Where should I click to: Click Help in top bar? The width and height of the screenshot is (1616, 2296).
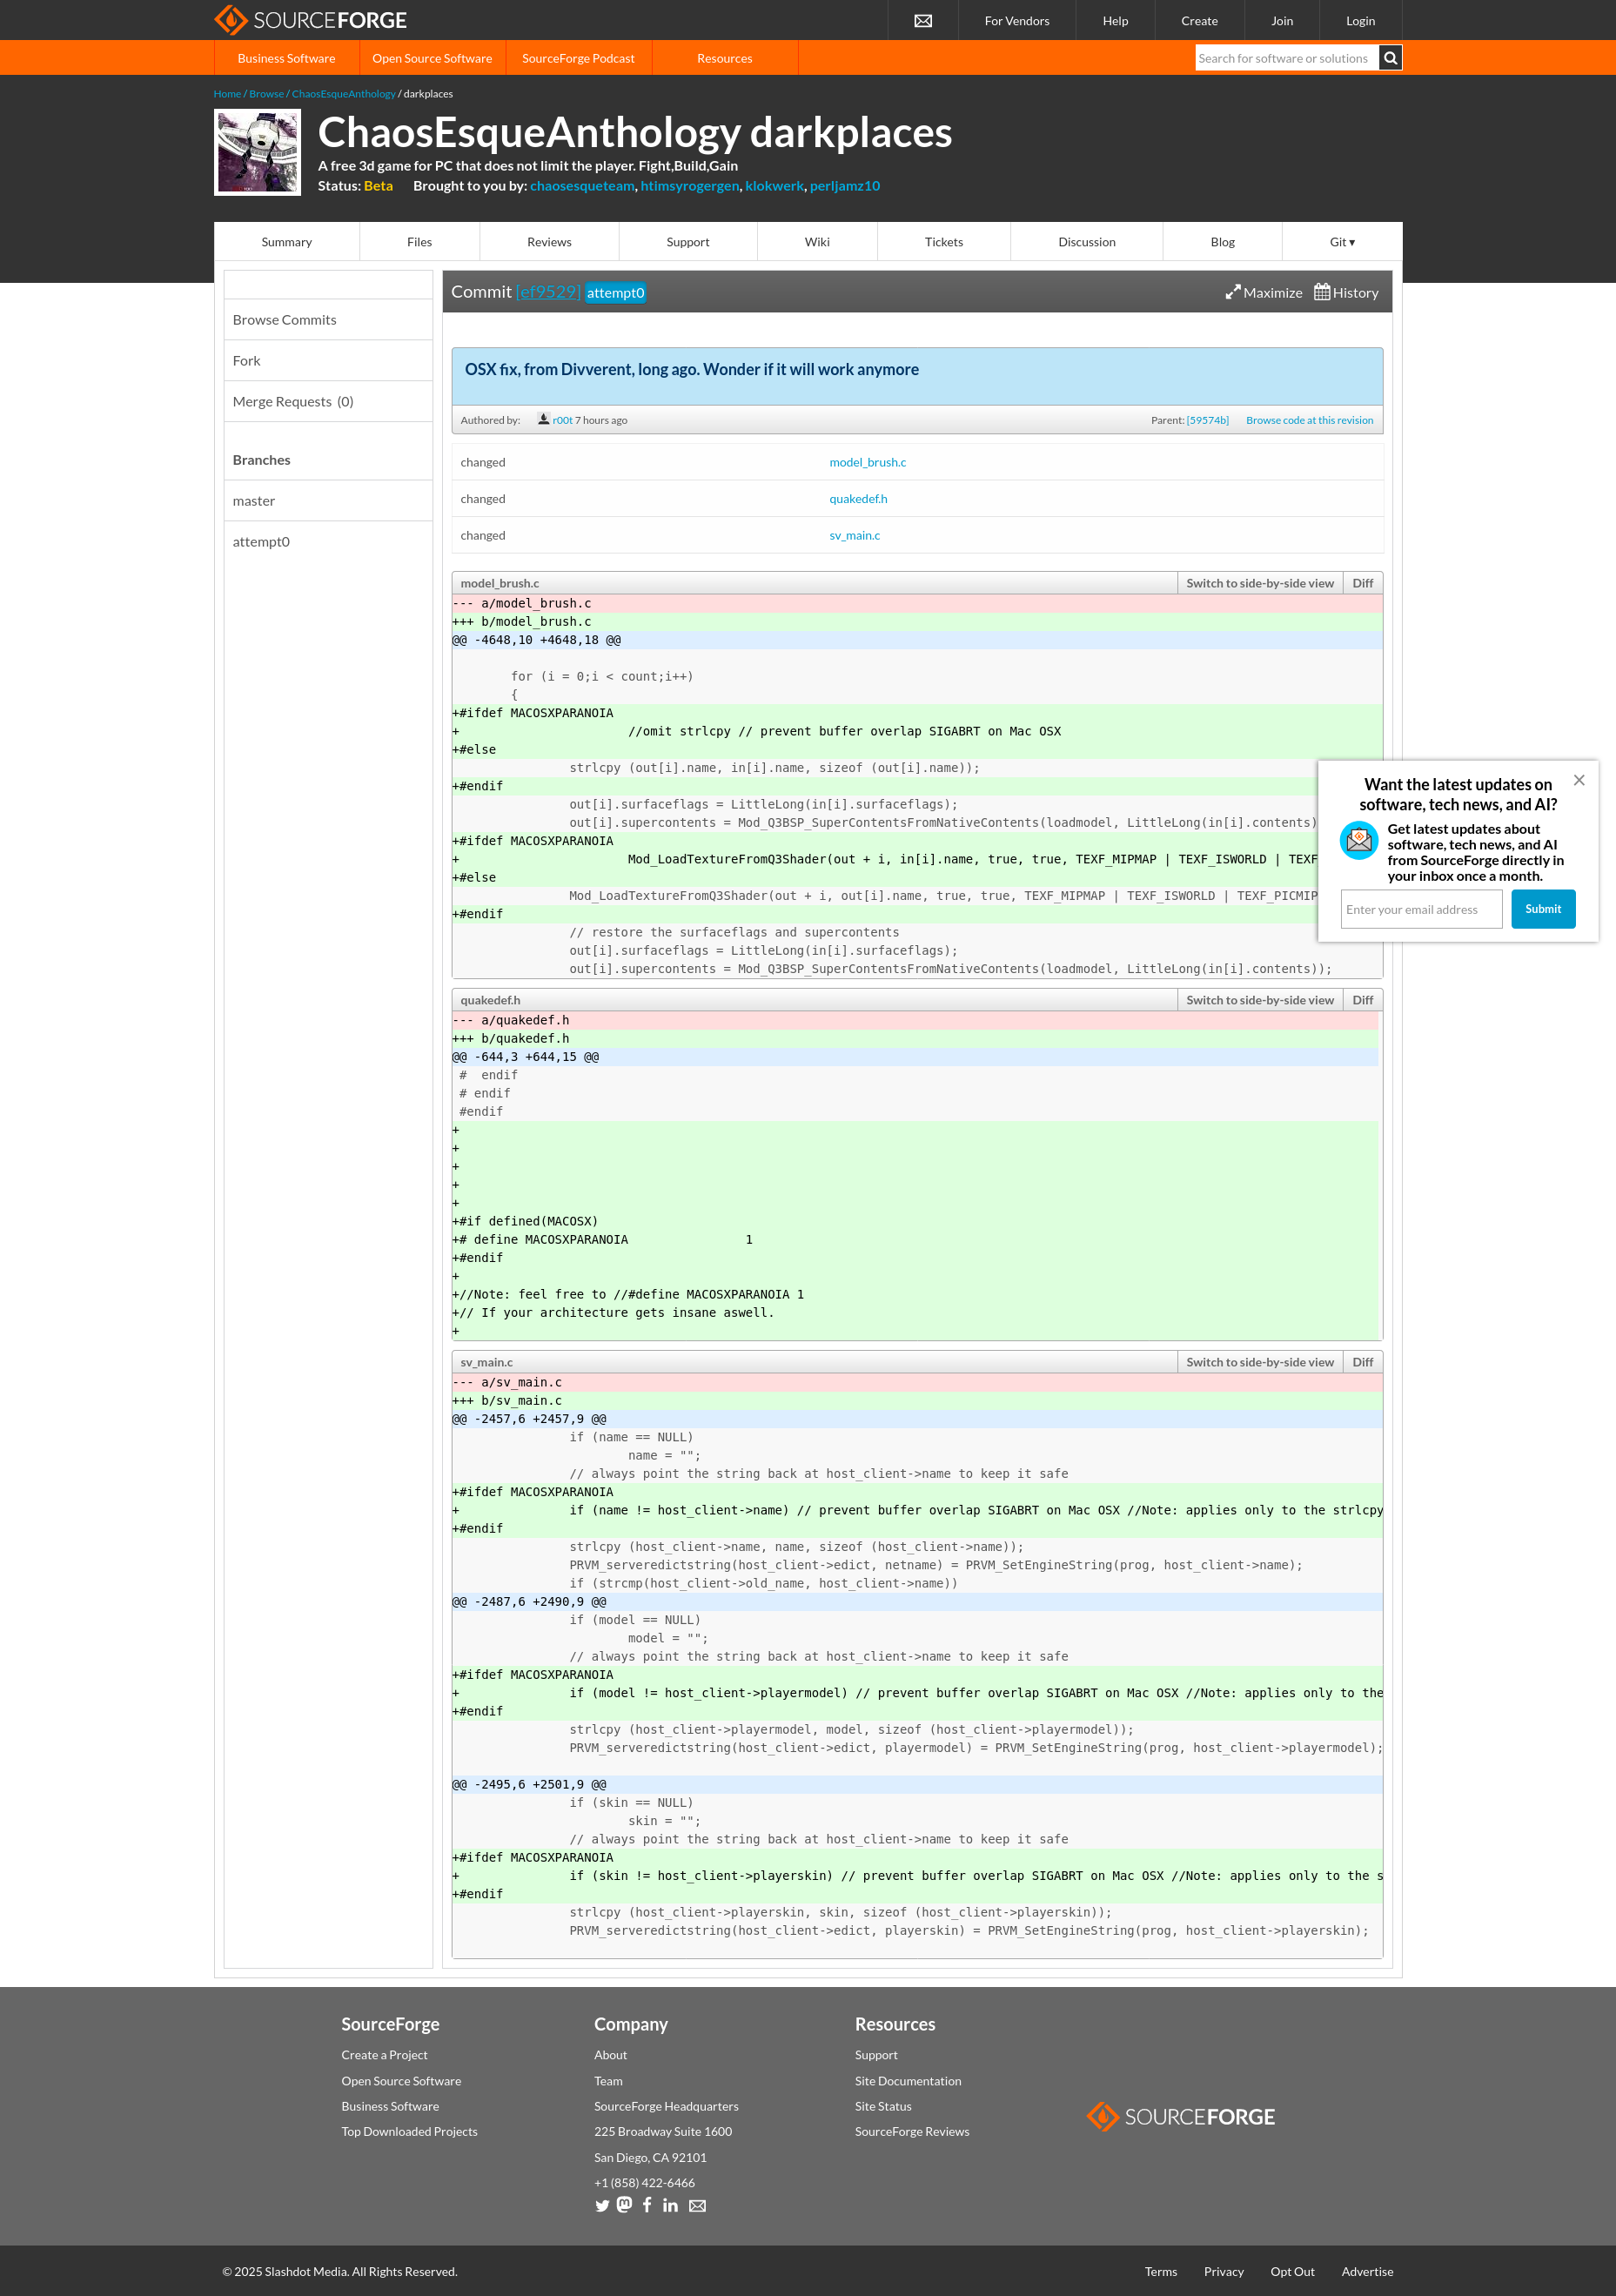pos(1115,21)
